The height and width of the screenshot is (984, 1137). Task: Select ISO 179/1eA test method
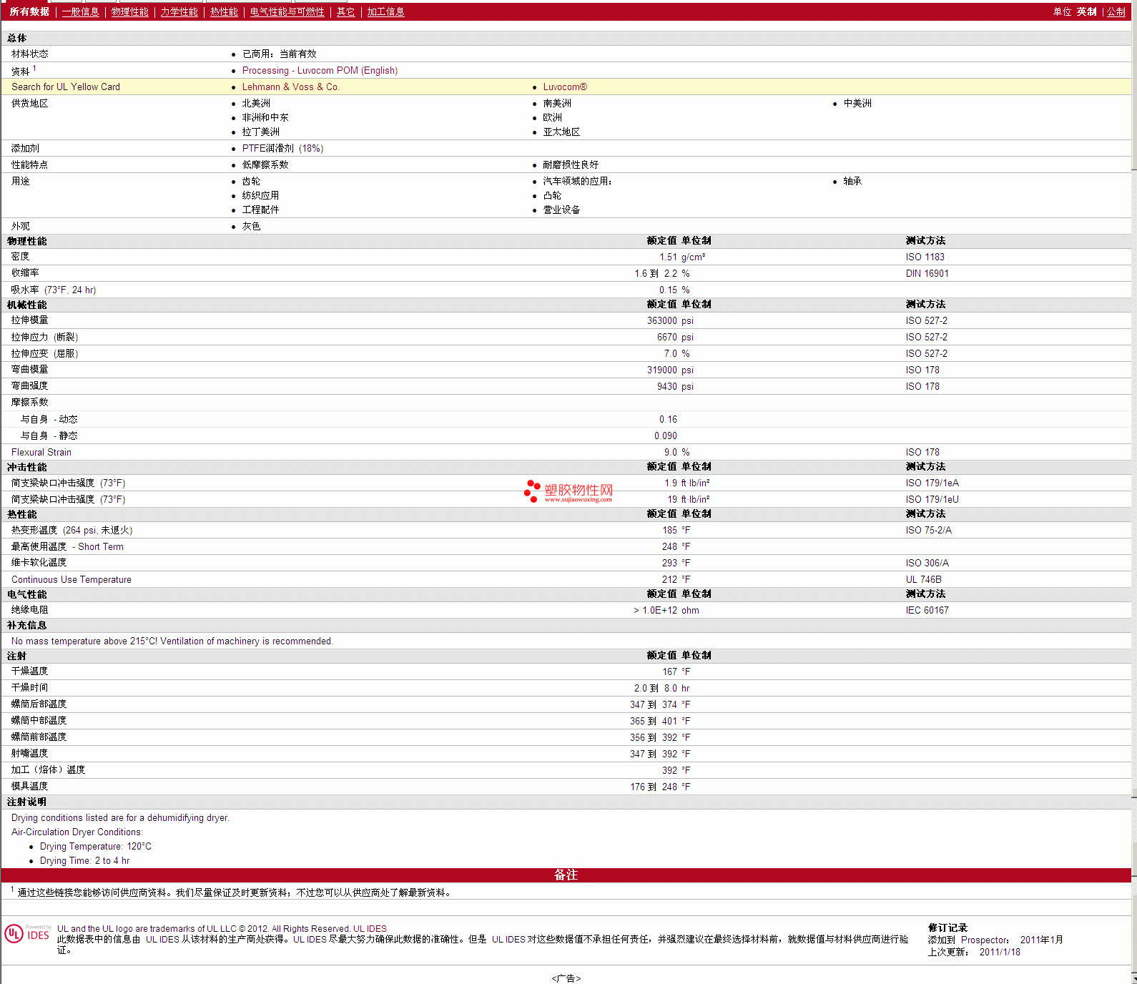[932, 483]
